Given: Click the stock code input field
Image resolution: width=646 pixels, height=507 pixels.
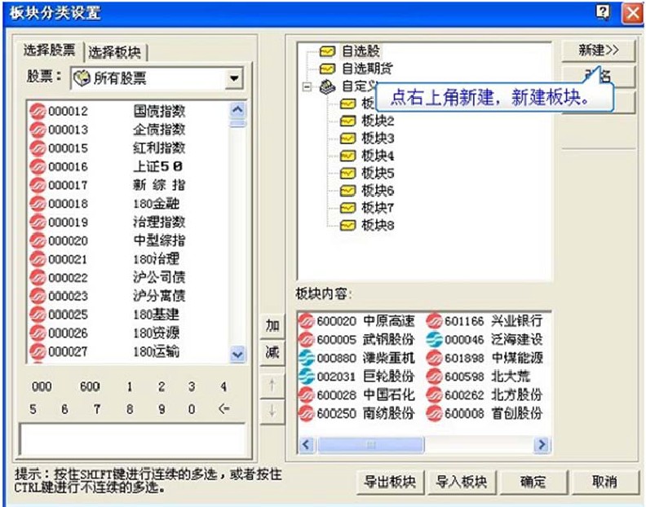Looking at the screenshot, I should pyautogui.click(x=131, y=439).
